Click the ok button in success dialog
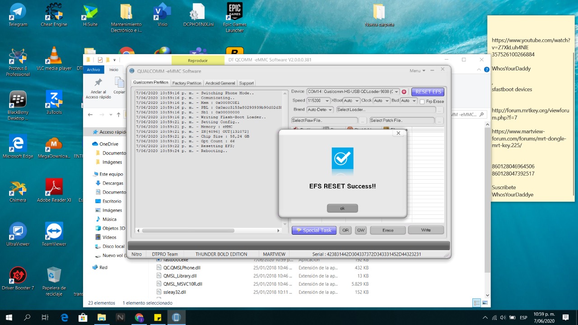 click(342, 208)
